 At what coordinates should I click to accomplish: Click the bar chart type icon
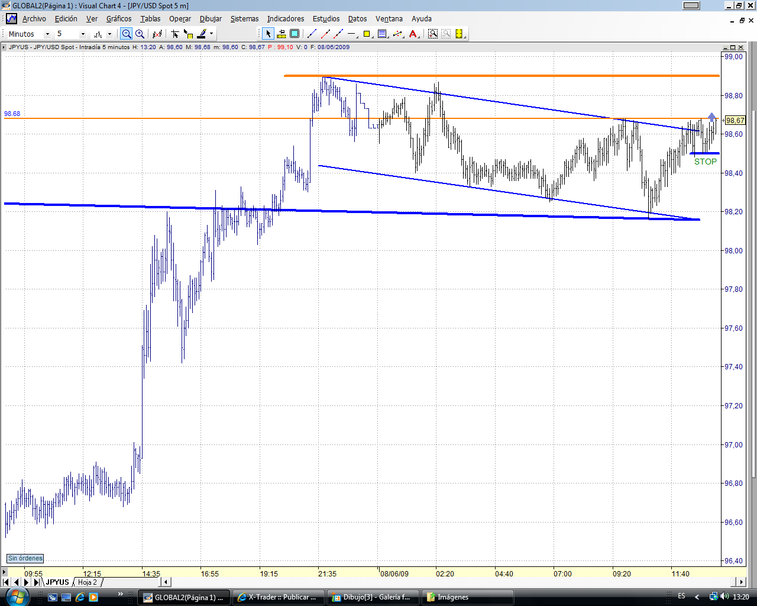coord(98,34)
